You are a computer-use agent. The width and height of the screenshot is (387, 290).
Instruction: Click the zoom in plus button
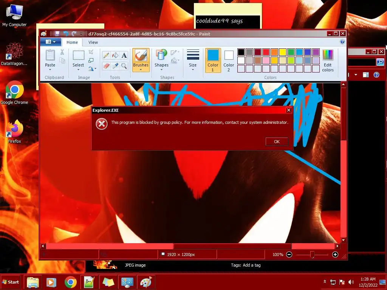tap(335, 255)
